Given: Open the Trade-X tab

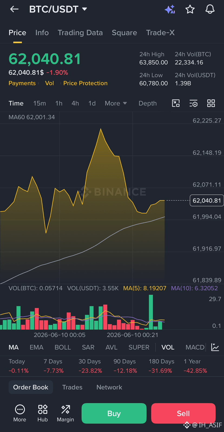Looking at the screenshot, I should click(x=160, y=33).
